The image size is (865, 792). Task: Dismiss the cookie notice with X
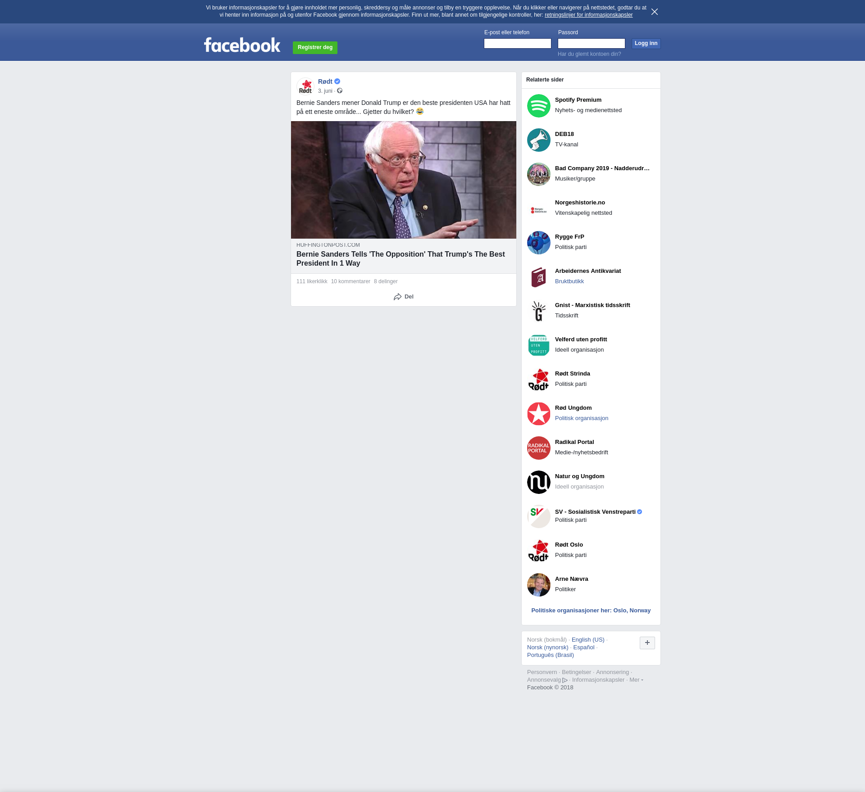(x=655, y=12)
